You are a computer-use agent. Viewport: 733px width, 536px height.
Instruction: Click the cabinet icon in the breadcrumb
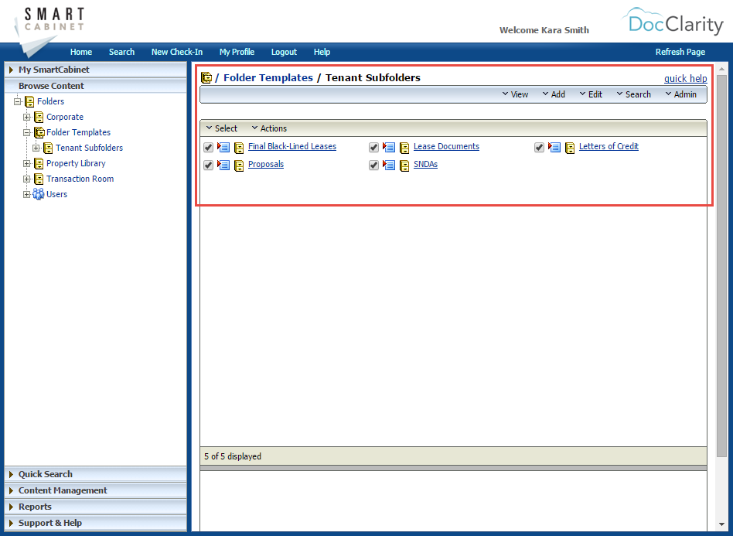(x=206, y=77)
